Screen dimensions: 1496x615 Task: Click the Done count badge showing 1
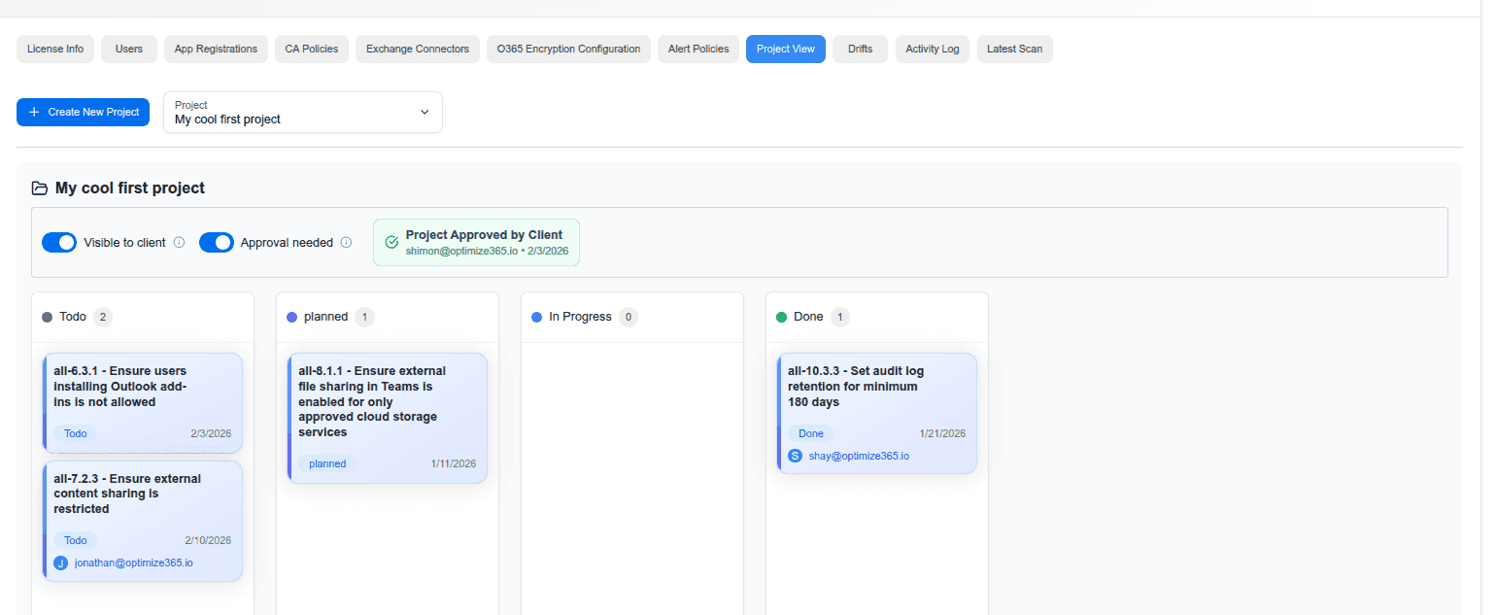pyautogui.click(x=840, y=317)
